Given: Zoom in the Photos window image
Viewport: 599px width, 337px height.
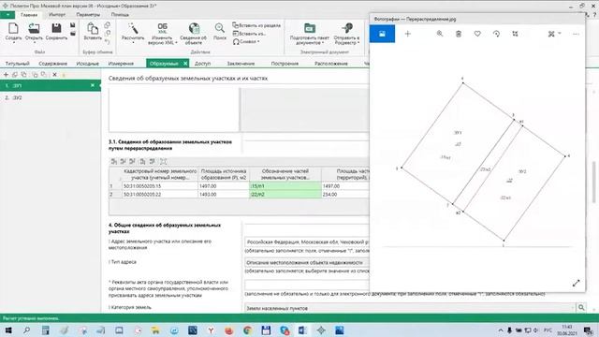Looking at the screenshot, I should pos(440,34).
